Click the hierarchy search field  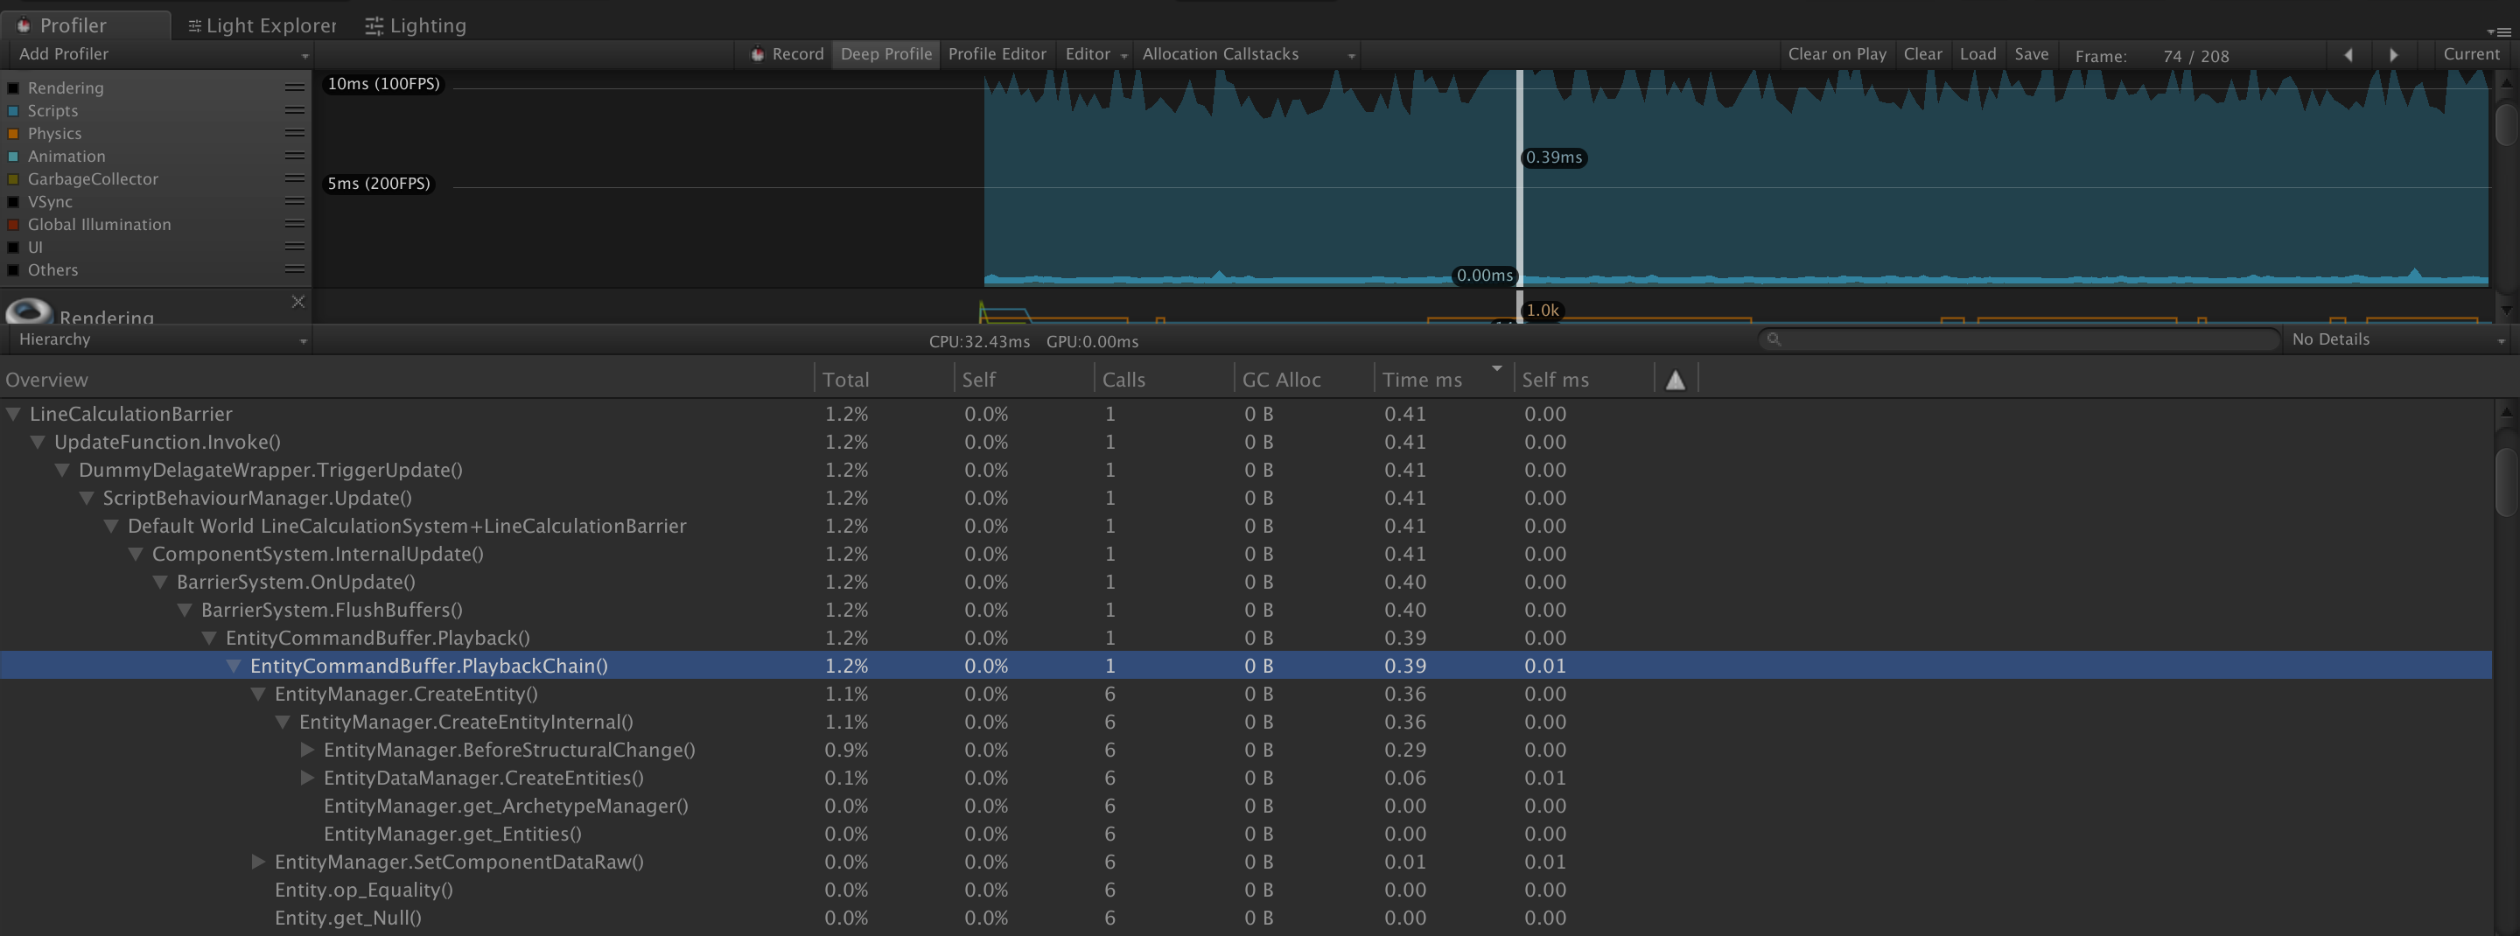[2020, 339]
